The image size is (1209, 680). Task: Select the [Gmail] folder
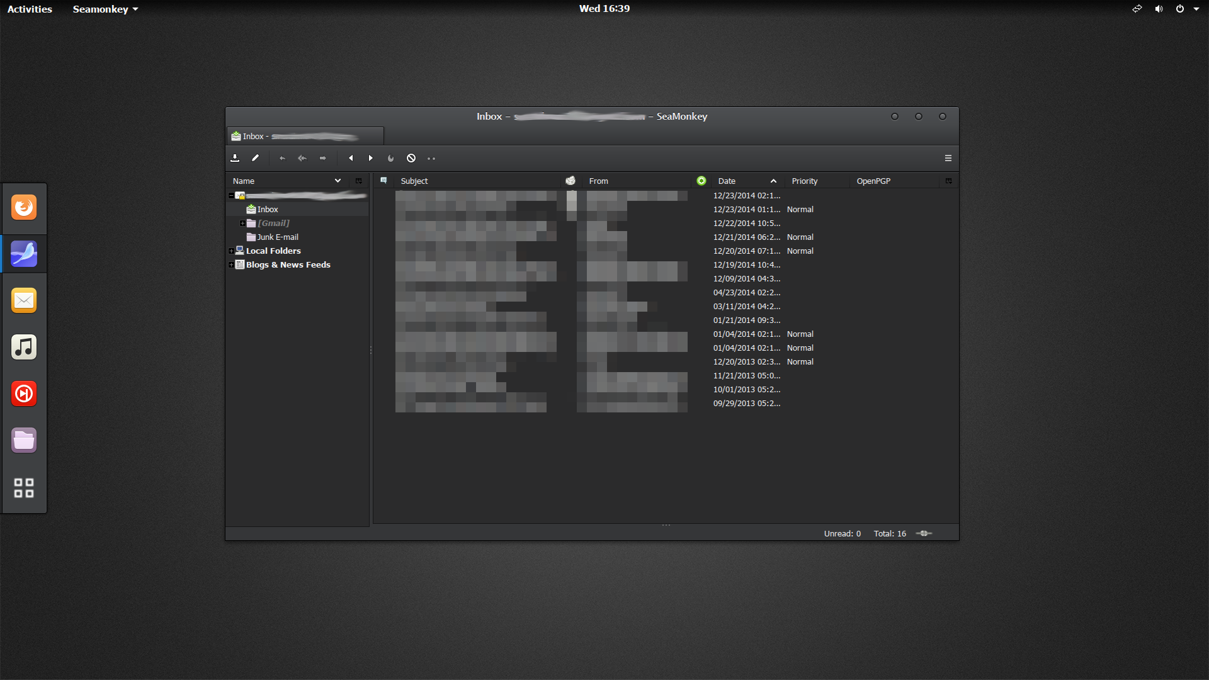[273, 223]
